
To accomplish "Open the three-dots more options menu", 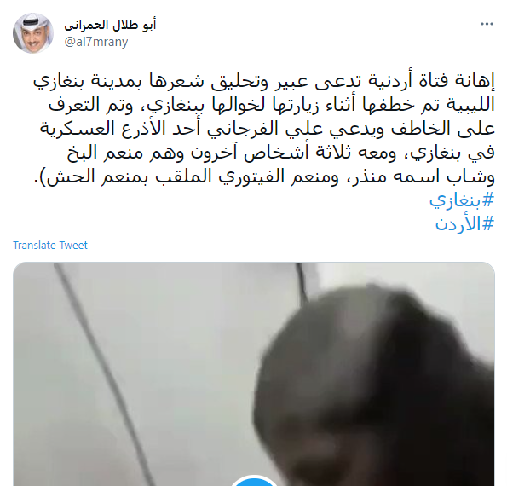I will tap(487, 24).
